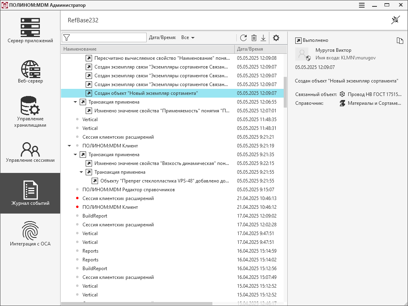Image resolution: width=408 pixels, height=306 pixels.
Task: Click the event list vertical scrollbar
Action: (285, 92)
